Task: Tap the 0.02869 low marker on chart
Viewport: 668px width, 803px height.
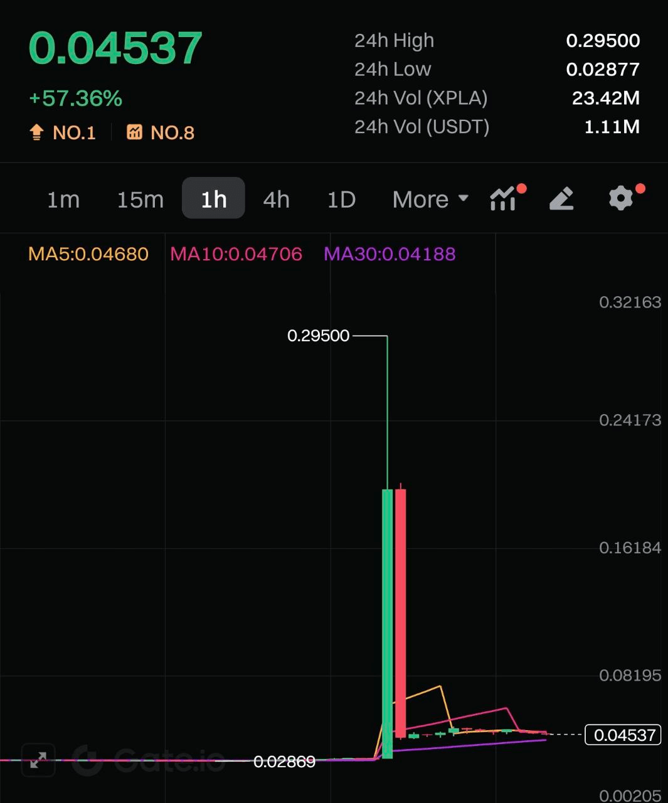Action: pos(284,762)
